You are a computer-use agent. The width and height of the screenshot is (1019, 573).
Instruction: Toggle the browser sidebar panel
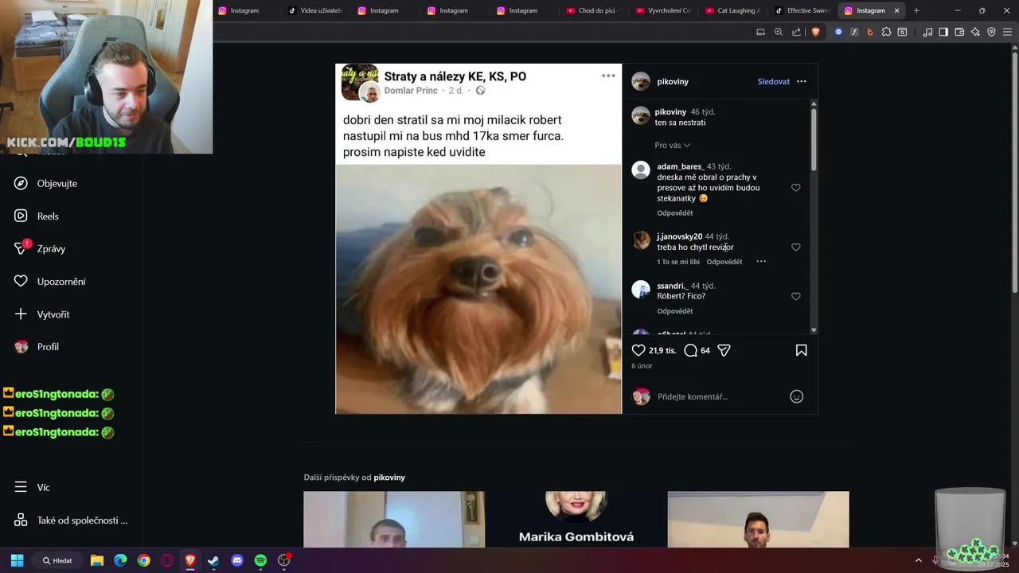tap(943, 32)
